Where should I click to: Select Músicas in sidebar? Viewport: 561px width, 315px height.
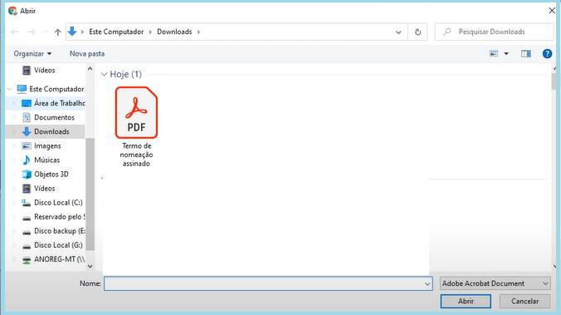pyautogui.click(x=46, y=160)
